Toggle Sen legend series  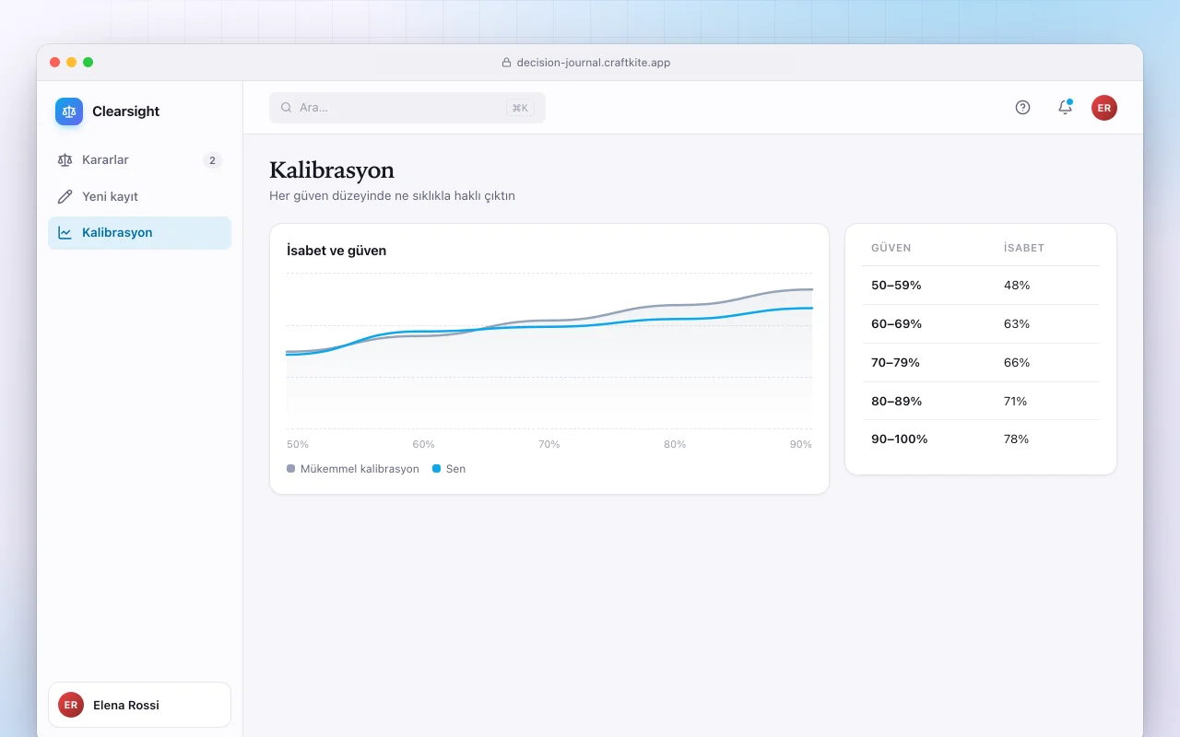pyautogui.click(x=449, y=469)
